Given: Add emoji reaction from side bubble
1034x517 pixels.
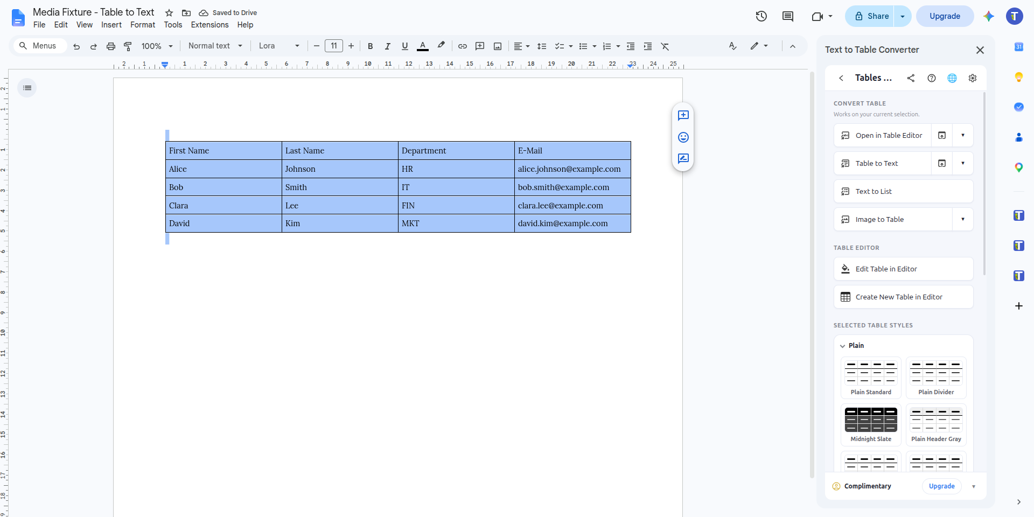Looking at the screenshot, I should (683, 137).
